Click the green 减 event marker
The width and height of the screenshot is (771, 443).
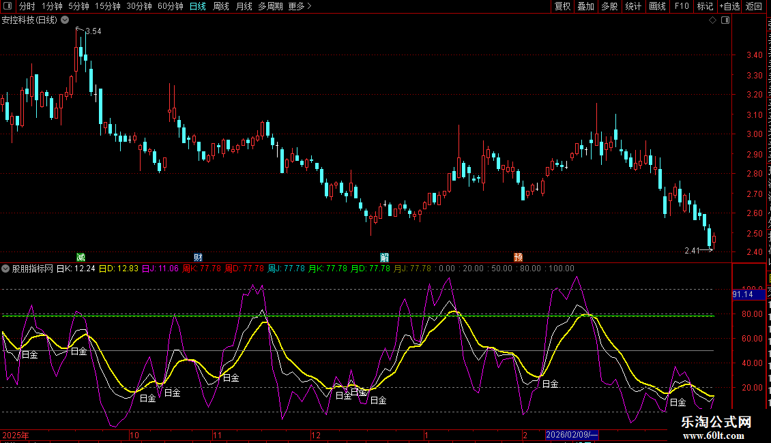coord(81,257)
